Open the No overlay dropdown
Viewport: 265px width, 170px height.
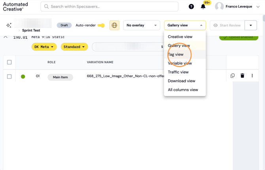(x=142, y=25)
